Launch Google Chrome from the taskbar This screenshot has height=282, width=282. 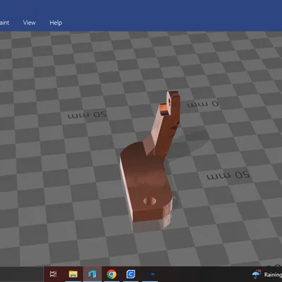(x=111, y=274)
